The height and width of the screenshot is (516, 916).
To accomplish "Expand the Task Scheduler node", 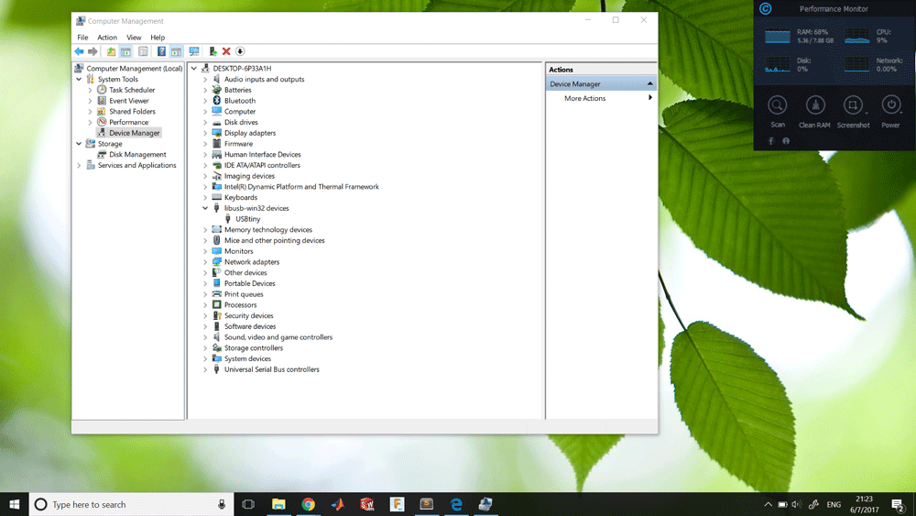I will click(x=90, y=90).
